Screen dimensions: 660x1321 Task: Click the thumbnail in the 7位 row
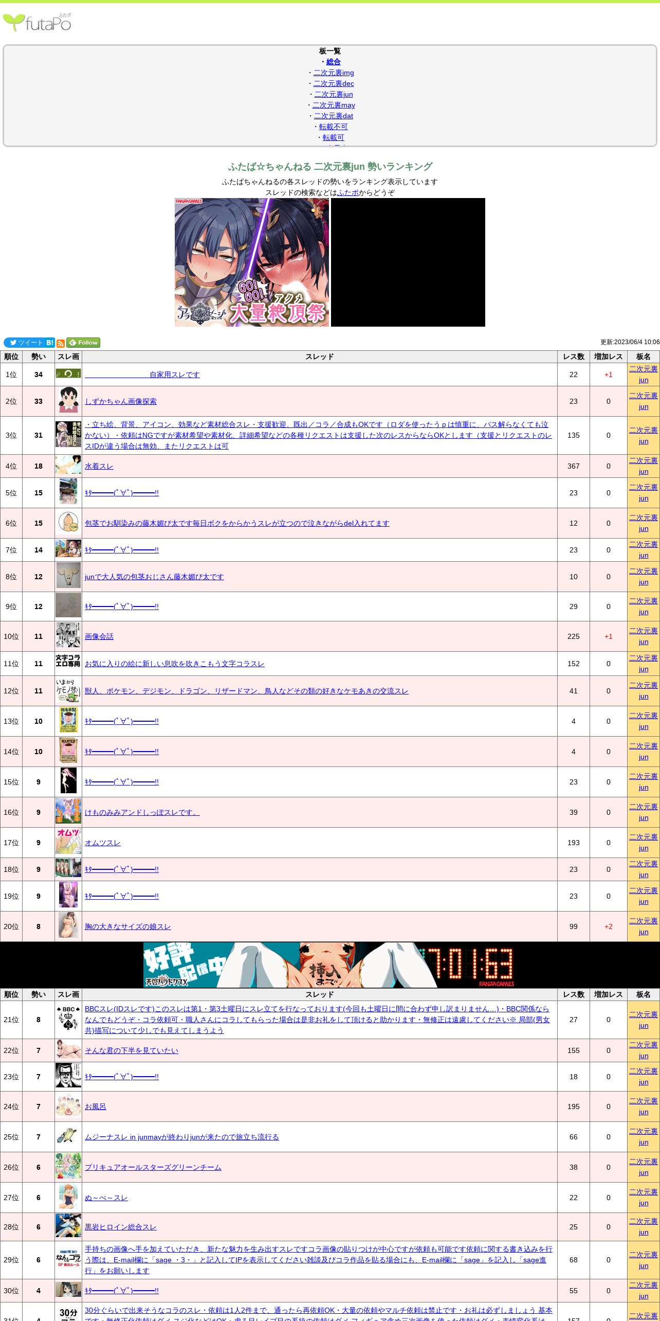(x=68, y=549)
